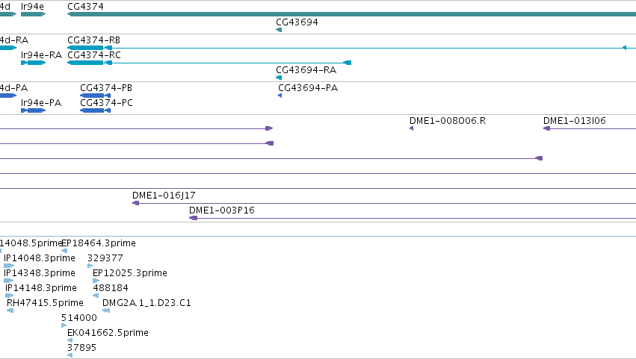Click the 329377 feature label
The image size is (636, 359).
click(x=105, y=258)
